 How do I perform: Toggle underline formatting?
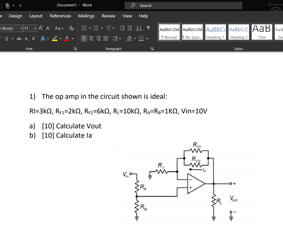(7, 38)
